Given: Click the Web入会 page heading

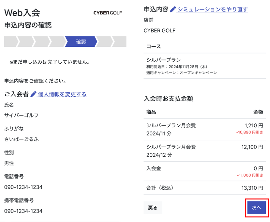Looking at the screenshot, I should (22, 13).
